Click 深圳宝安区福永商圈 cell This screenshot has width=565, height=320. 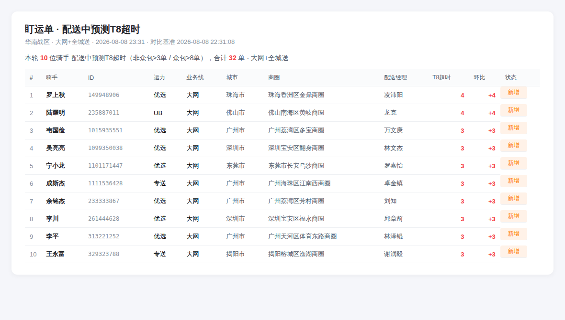pos(296,219)
